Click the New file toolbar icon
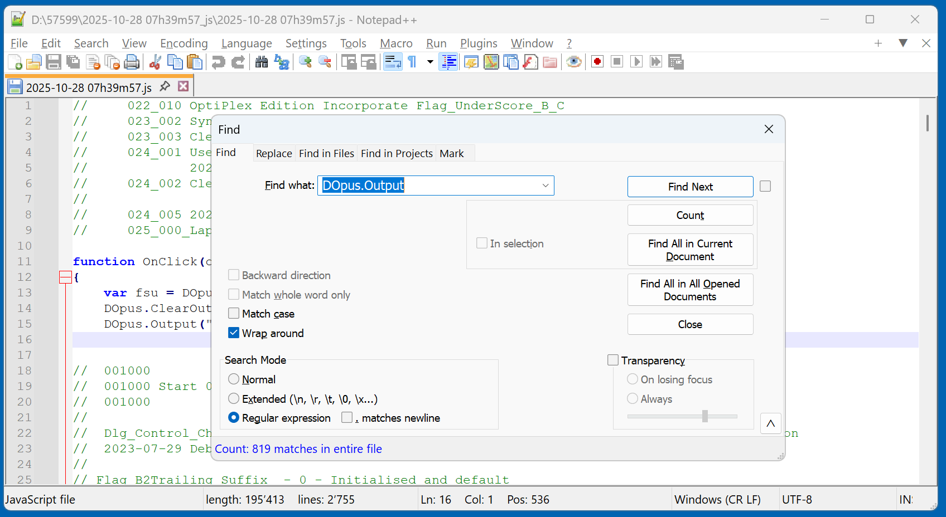The image size is (946, 517). click(x=15, y=62)
